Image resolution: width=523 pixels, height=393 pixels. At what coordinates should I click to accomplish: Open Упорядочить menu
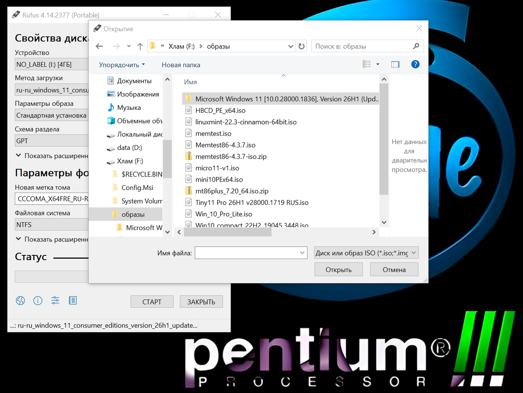click(122, 65)
